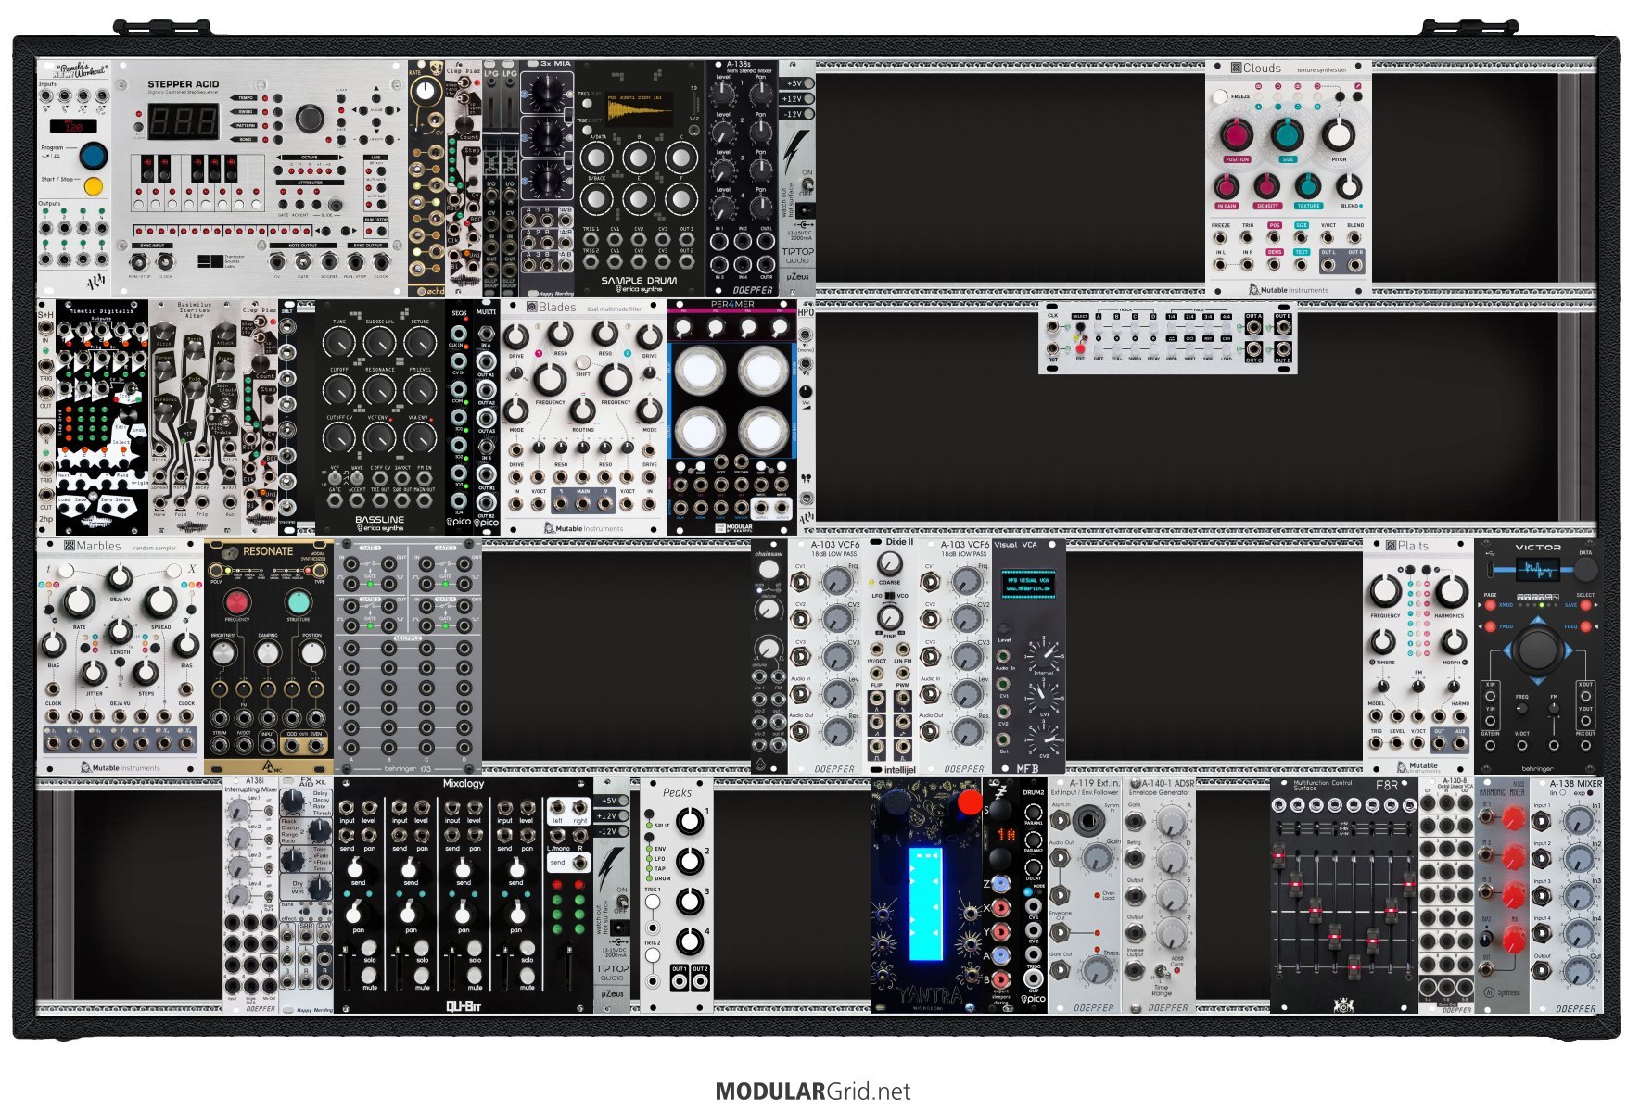Click the teal STRUCTURE knob on Resonate

(298, 602)
